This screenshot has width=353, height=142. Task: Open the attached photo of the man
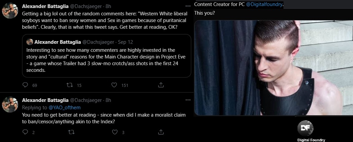point(273,68)
